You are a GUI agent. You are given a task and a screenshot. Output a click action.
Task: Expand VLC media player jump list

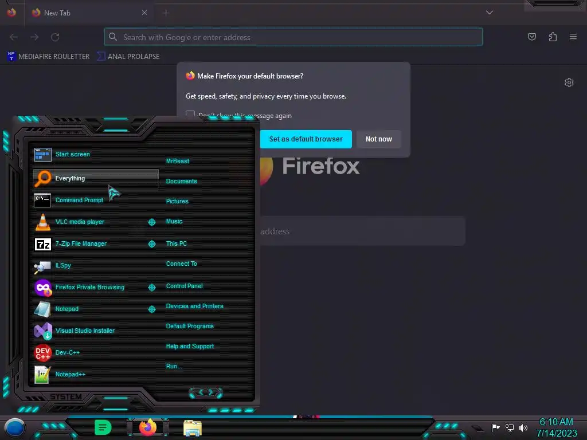[x=151, y=222]
